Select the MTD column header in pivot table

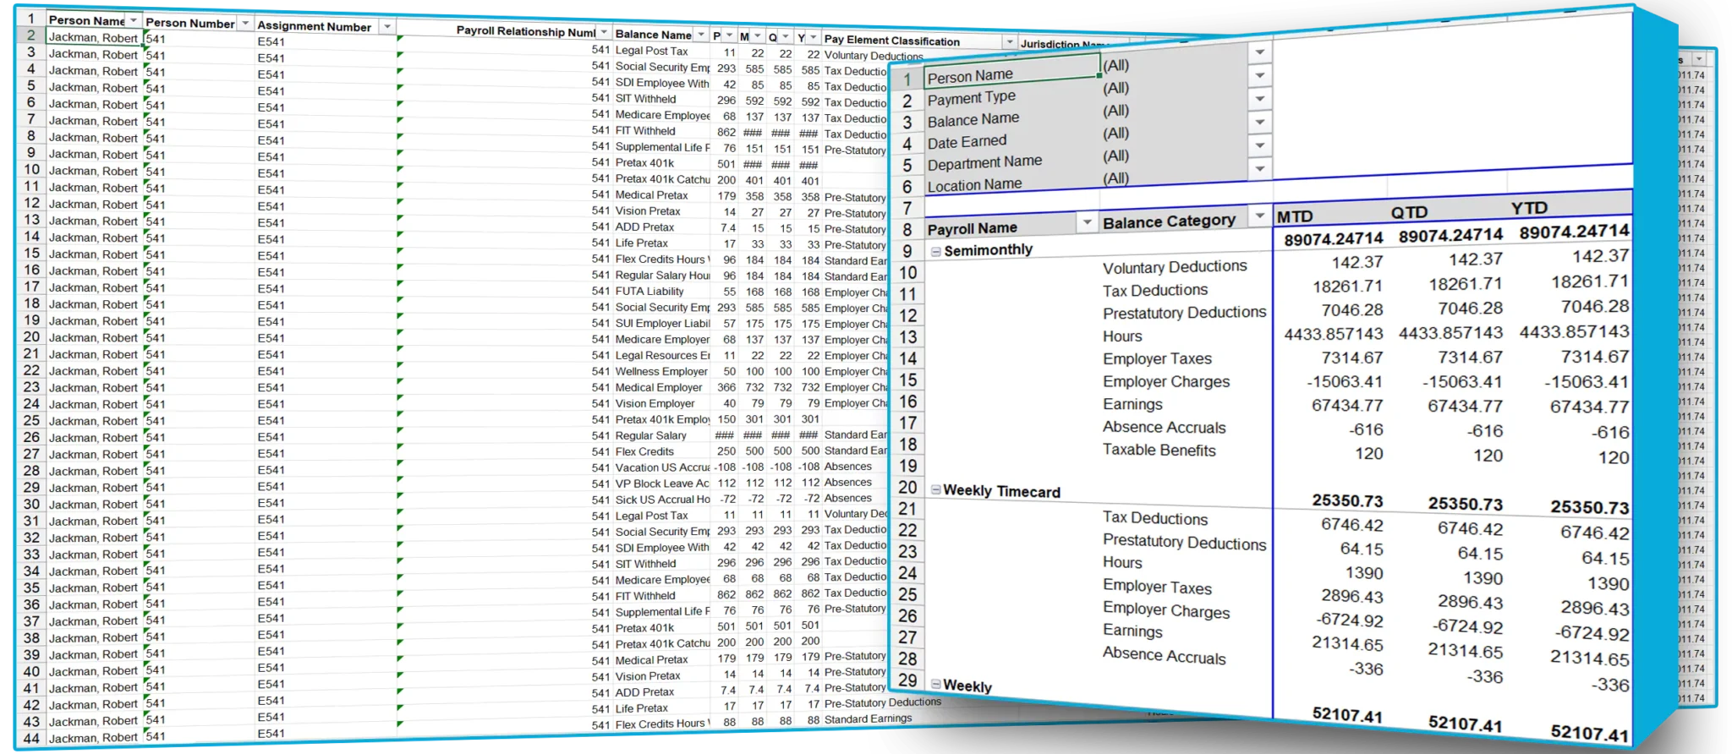click(1295, 216)
